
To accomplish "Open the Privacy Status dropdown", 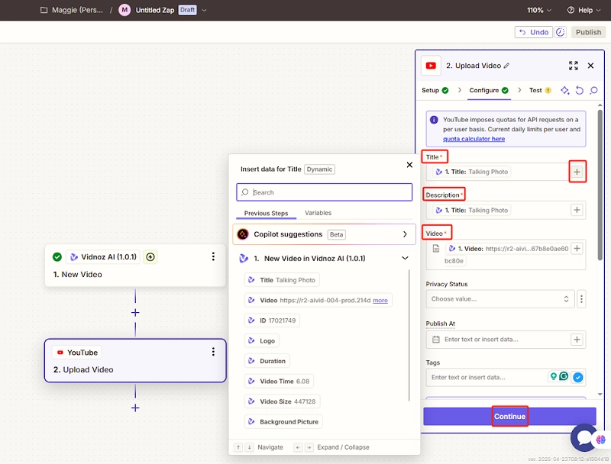I will 500,299.
